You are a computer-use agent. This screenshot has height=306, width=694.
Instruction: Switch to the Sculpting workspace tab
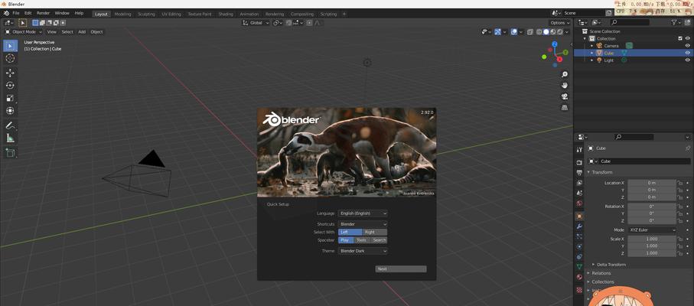tap(146, 14)
